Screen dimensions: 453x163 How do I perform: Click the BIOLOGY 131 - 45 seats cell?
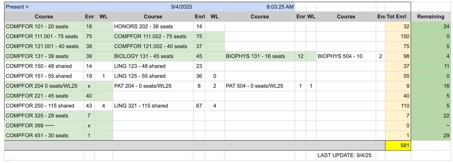click(x=153, y=56)
